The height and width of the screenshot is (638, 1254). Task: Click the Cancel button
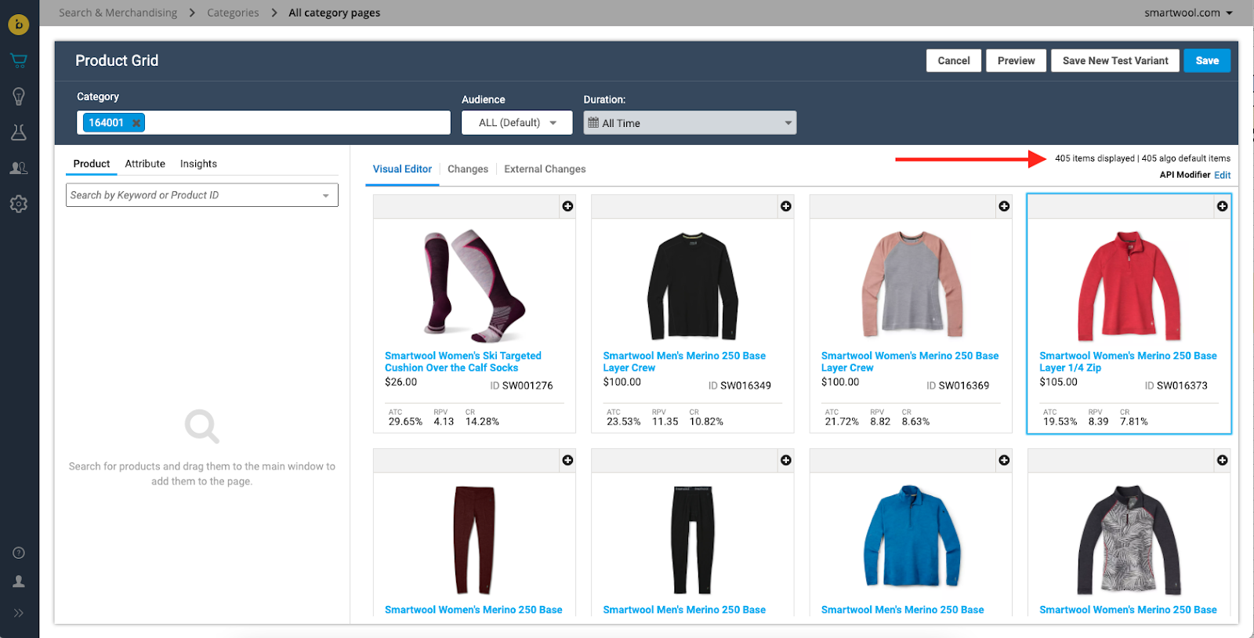point(954,60)
